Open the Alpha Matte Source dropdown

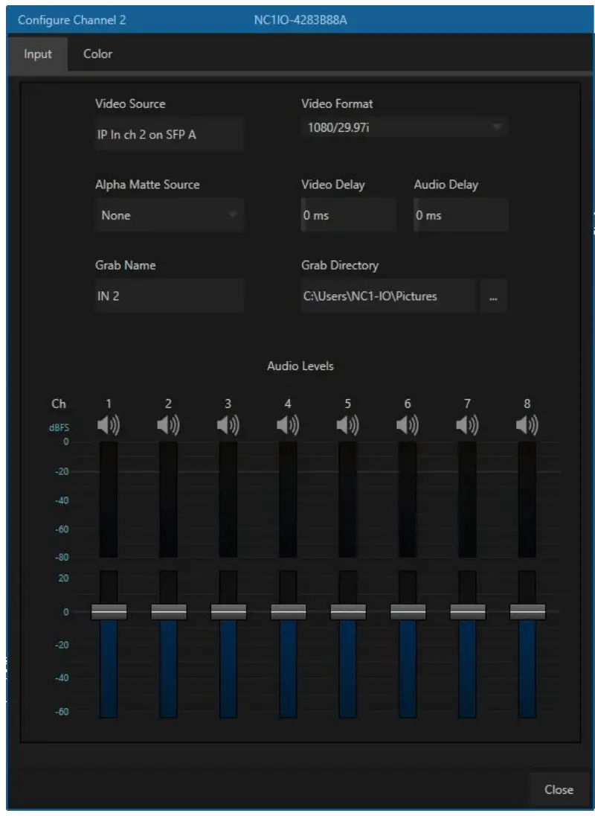(x=170, y=215)
